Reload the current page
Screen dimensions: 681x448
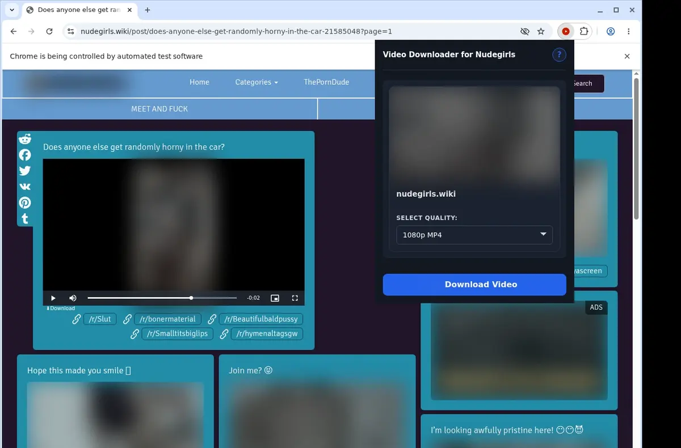(x=49, y=32)
